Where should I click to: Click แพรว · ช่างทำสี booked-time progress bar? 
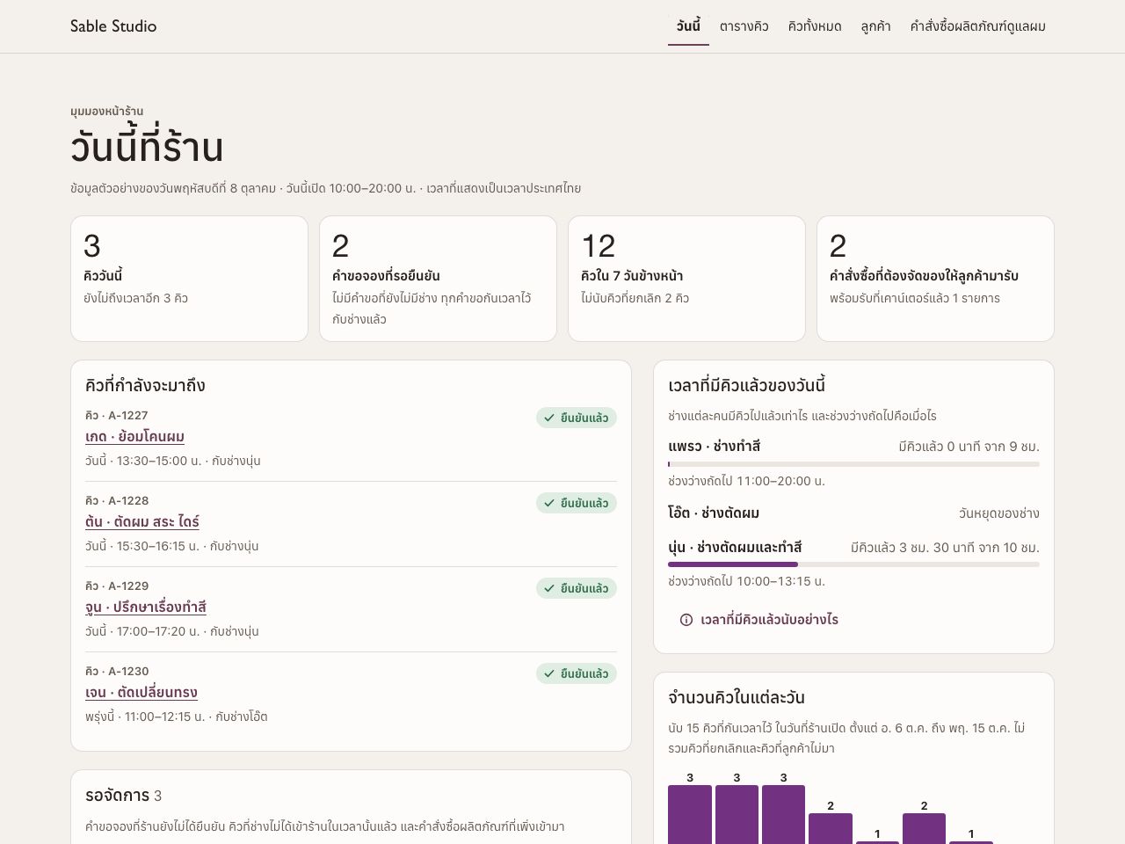[x=853, y=464]
